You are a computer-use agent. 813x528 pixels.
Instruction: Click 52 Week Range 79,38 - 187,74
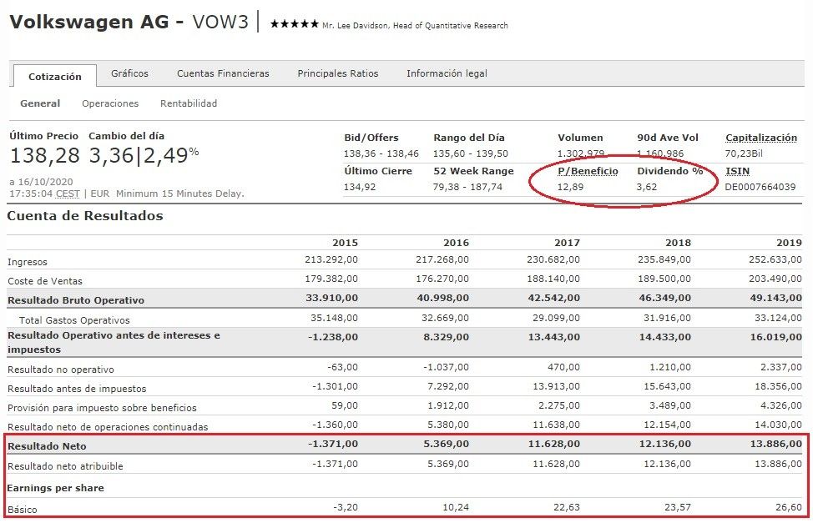[x=467, y=187]
